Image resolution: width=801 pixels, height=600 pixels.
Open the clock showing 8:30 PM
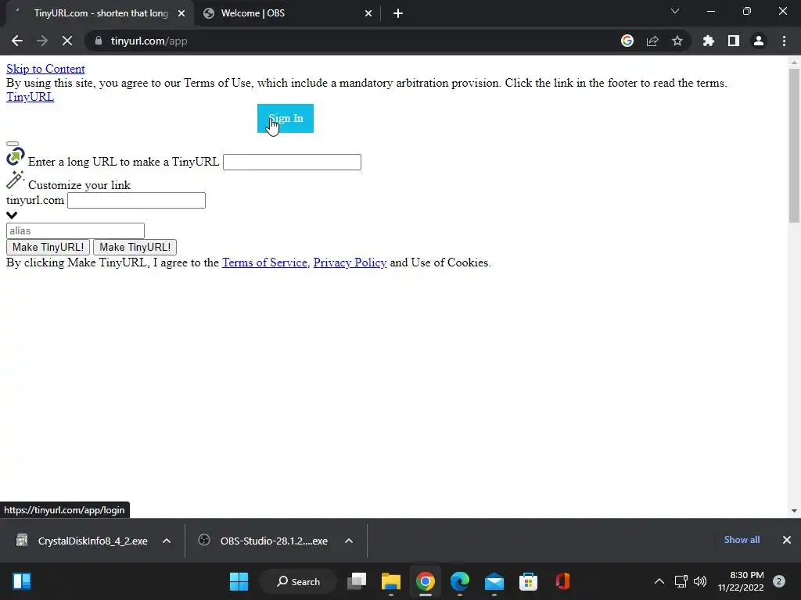[x=741, y=581]
